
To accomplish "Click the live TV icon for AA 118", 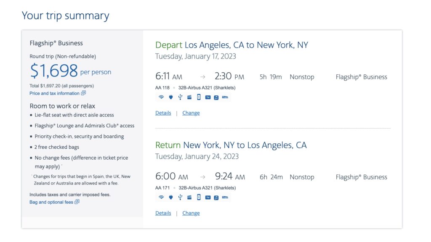I will (x=208, y=97).
